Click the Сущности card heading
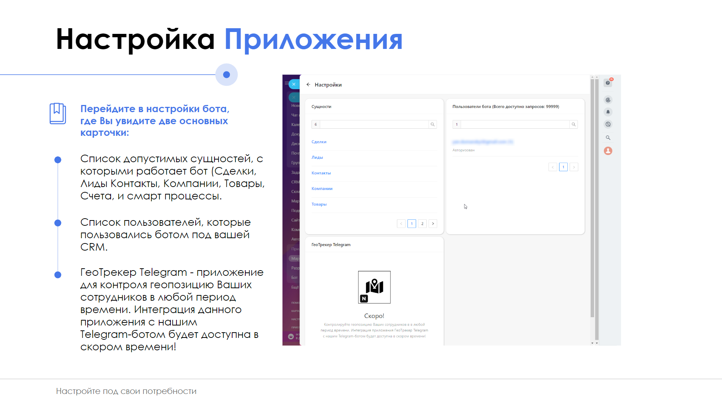722x406 pixels. tap(321, 107)
